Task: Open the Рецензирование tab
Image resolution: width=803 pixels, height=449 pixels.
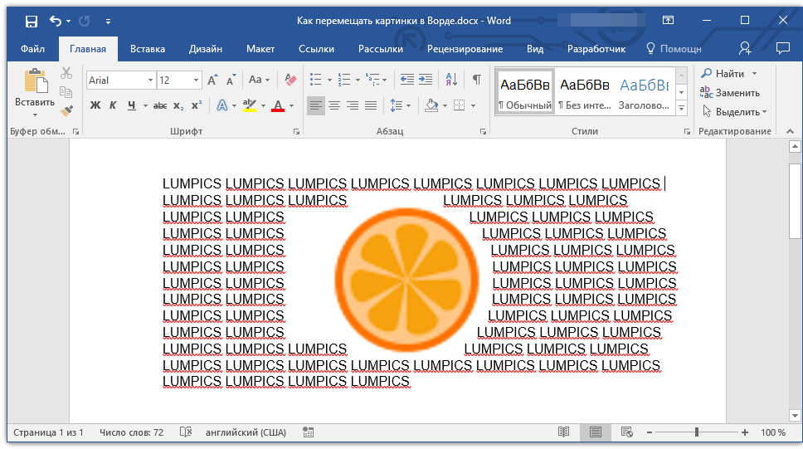Action: (465, 49)
